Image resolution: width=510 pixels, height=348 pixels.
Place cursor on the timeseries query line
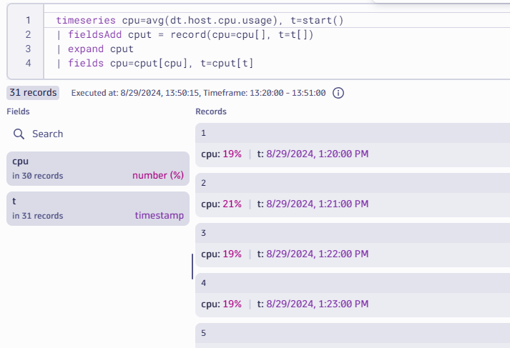(x=200, y=21)
